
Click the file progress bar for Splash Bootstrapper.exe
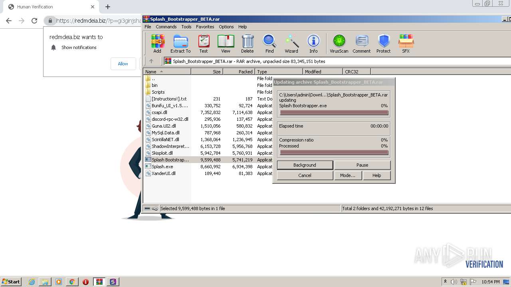[x=334, y=113]
